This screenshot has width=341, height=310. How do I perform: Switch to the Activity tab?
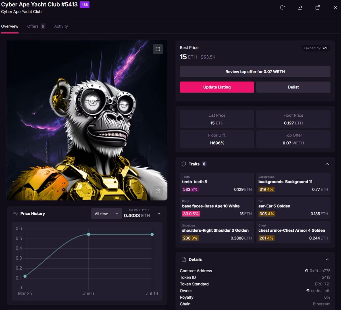coord(61,26)
